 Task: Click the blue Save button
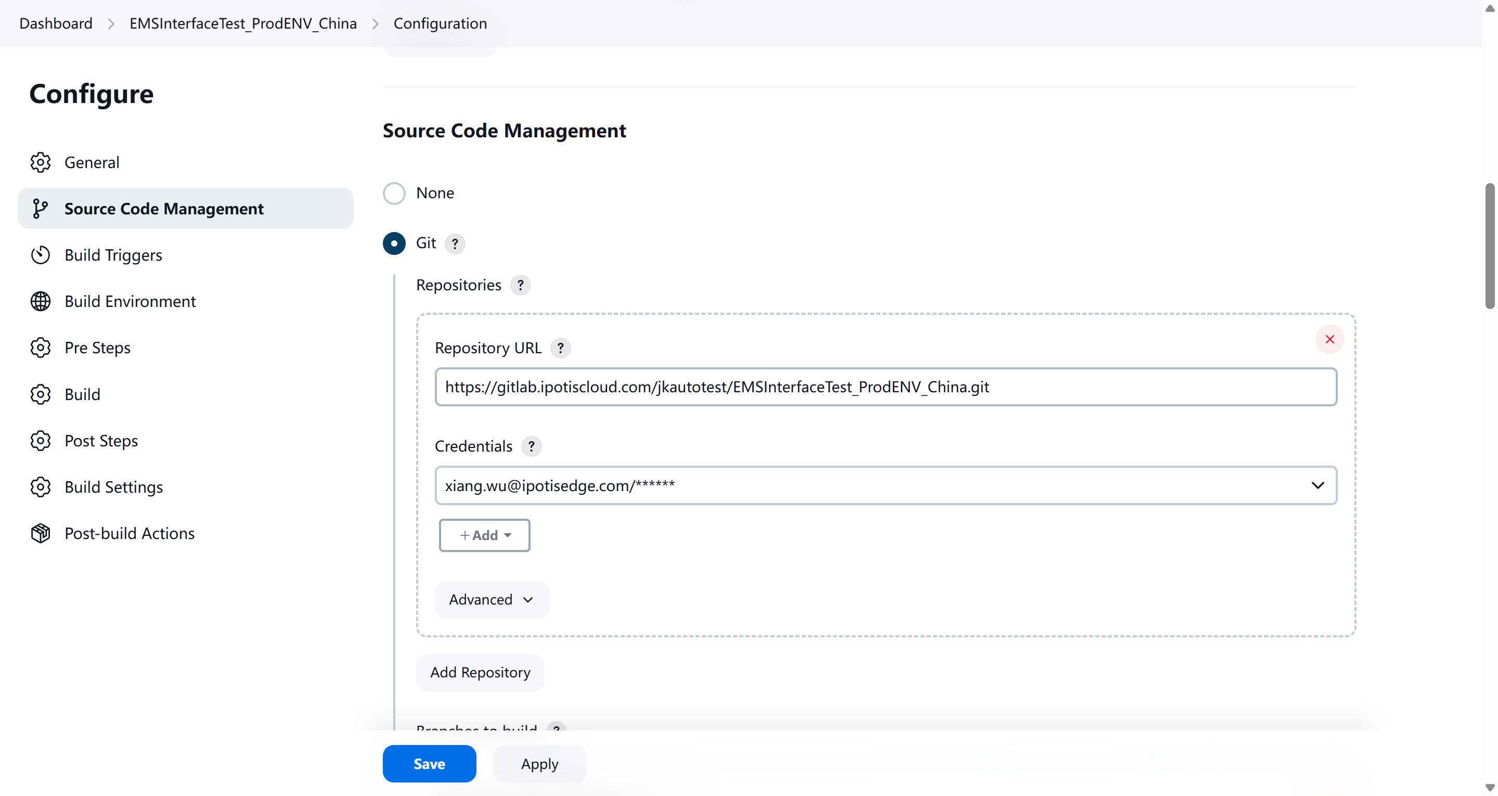tap(429, 763)
